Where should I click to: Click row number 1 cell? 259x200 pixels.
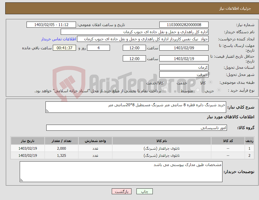click(x=250, y=148)
